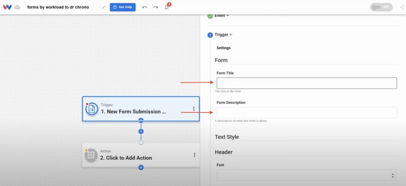
Task: Click the share icon
Action: pos(402,7)
